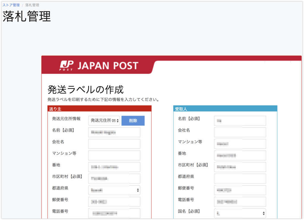Click the Japan Post logo
The width and height of the screenshot is (304, 220).
point(99,66)
